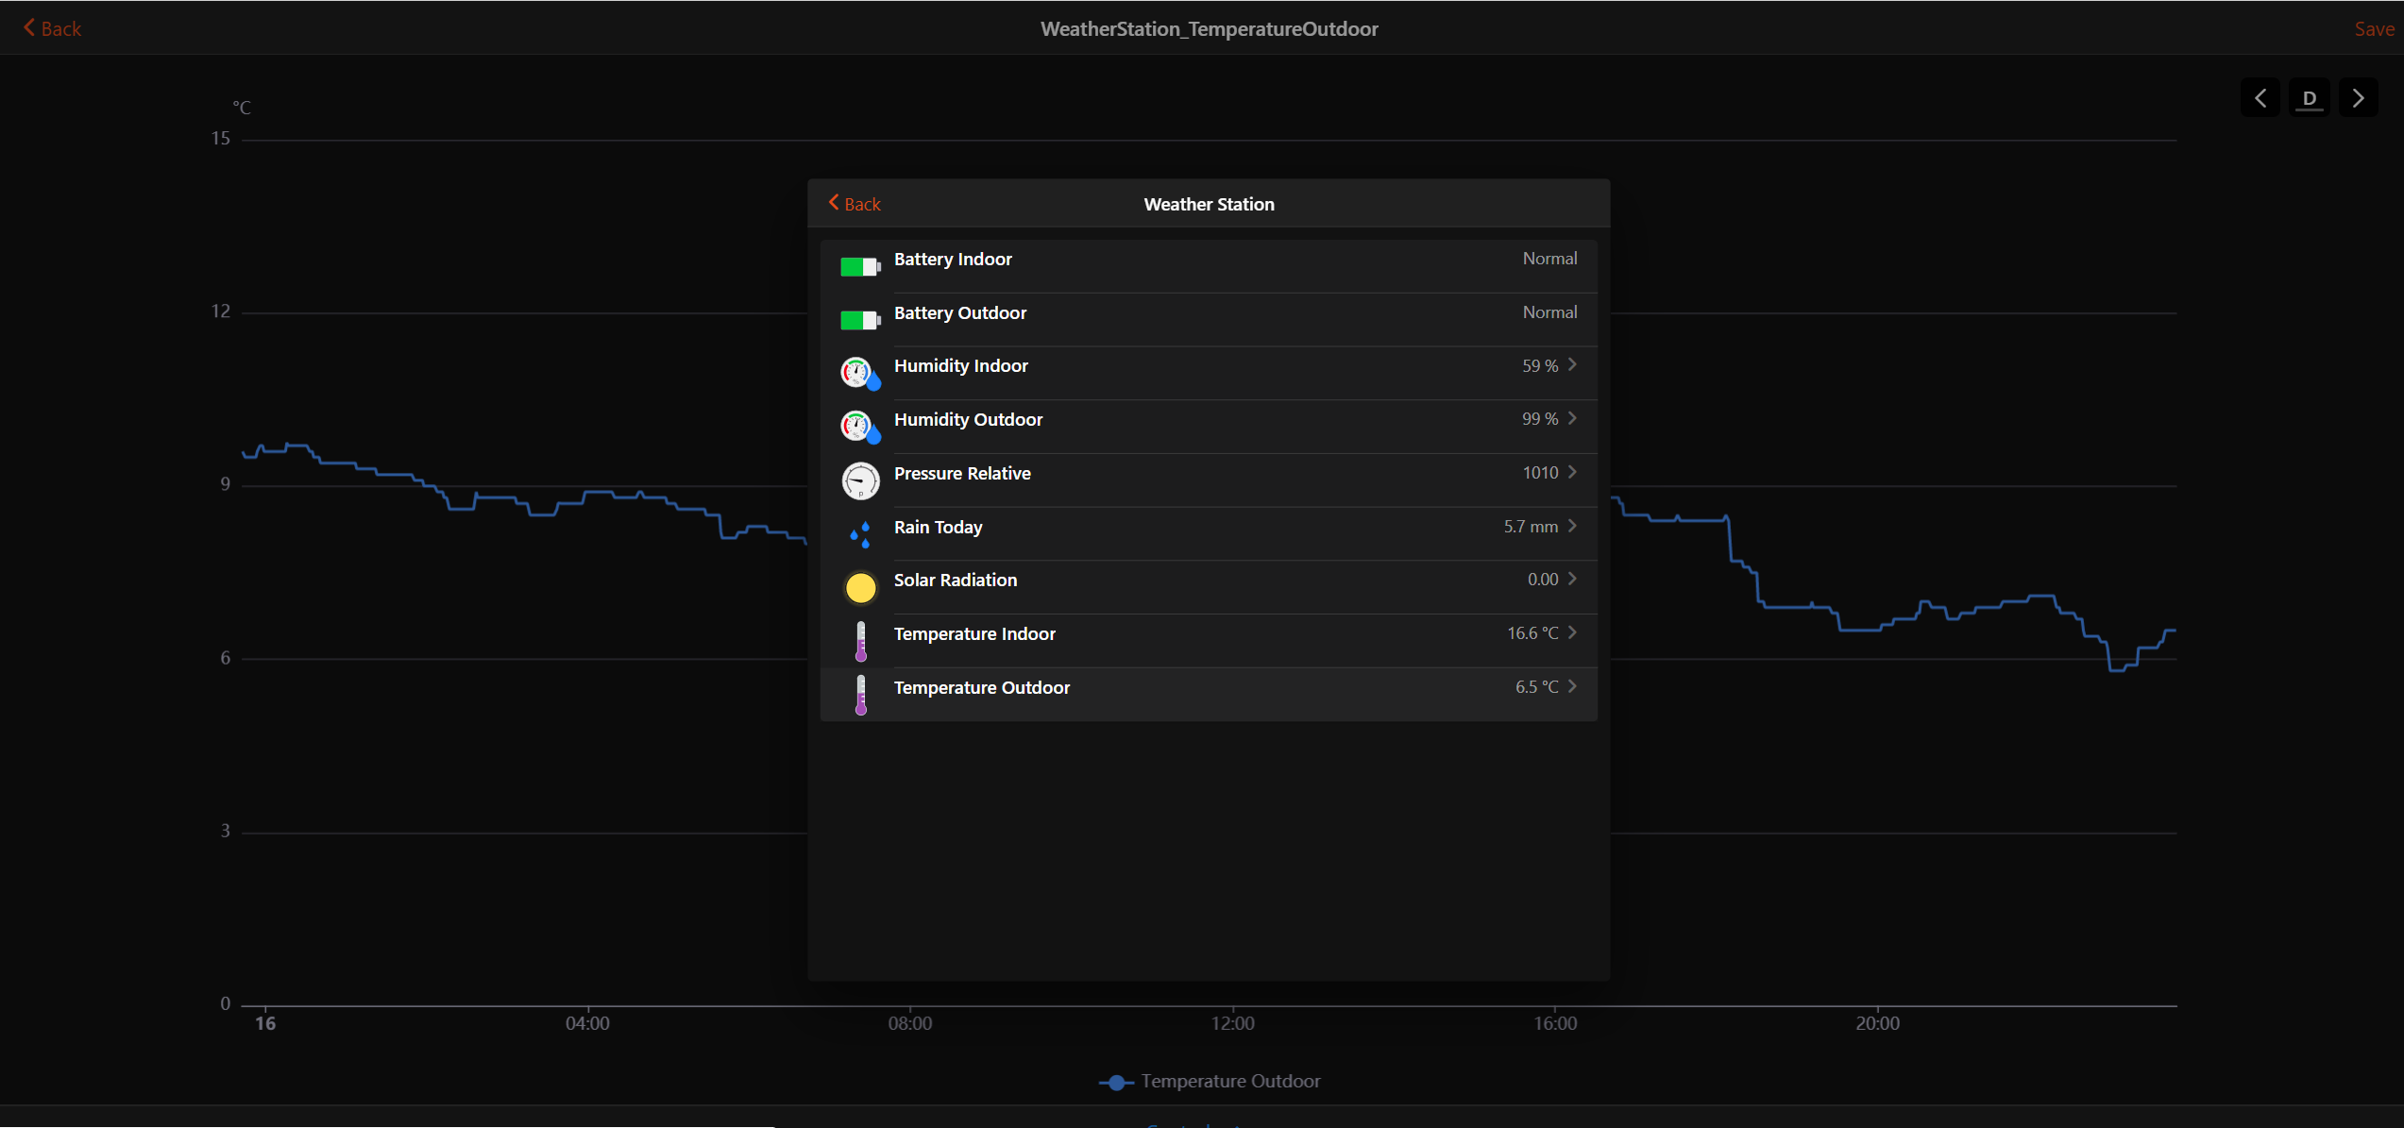This screenshot has width=2404, height=1128.
Task: Click the Temperature Outdoor thermometer icon
Action: (x=860, y=695)
